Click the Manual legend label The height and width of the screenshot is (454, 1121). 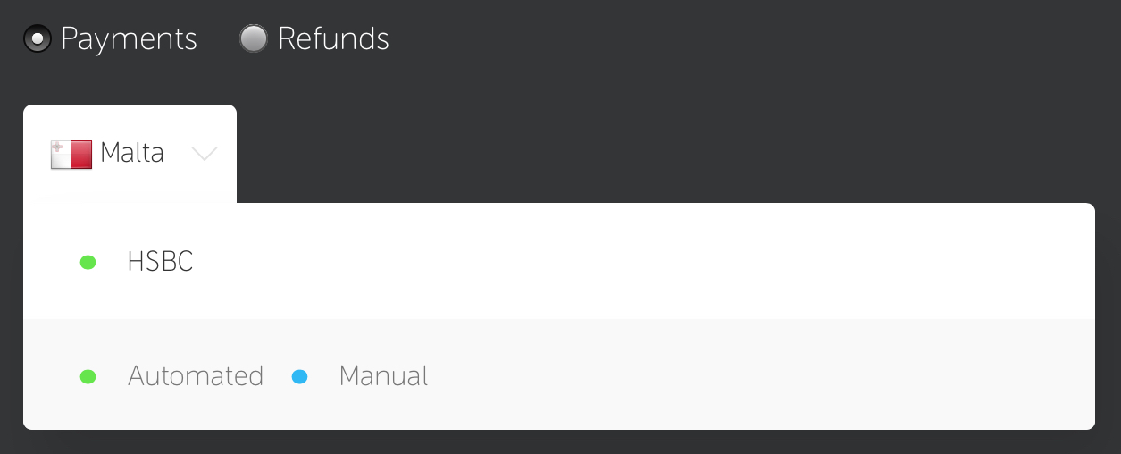click(x=383, y=375)
